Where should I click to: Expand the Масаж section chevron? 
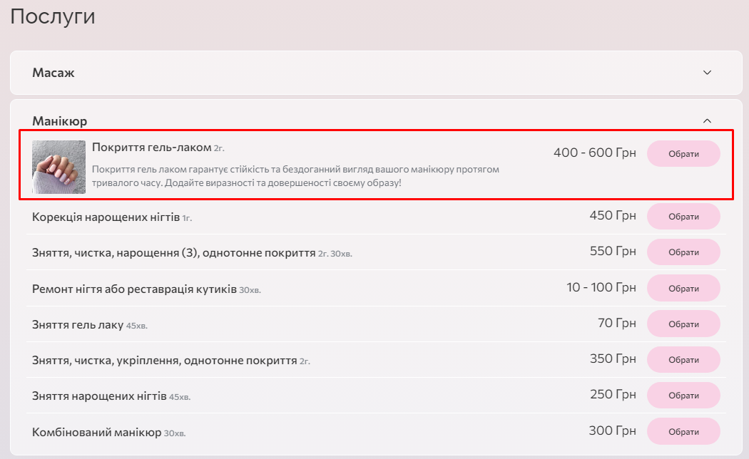click(x=707, y=73)
